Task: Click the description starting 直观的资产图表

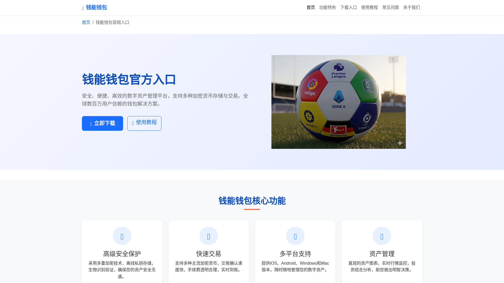Action: pyautogui.click(x=382, y=266)
